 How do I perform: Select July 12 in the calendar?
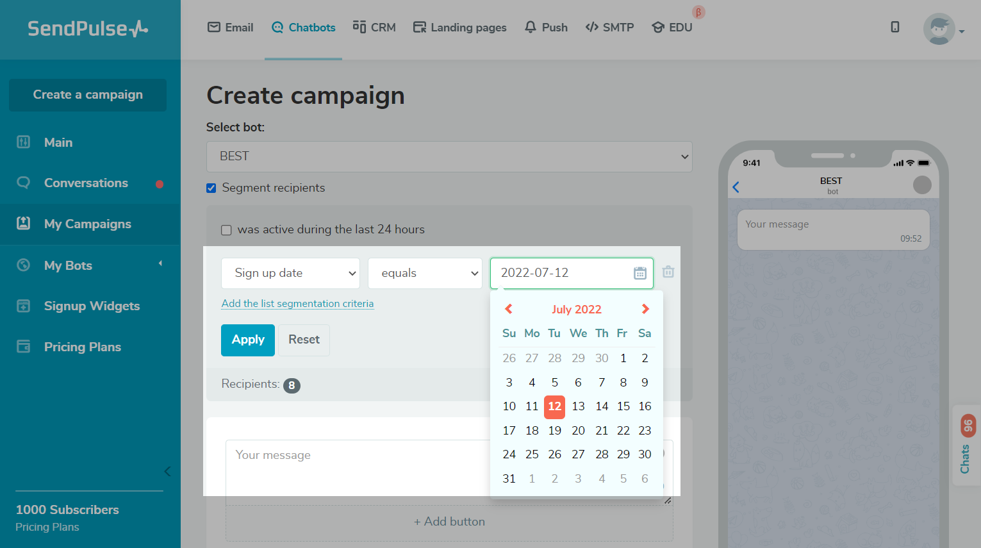point(554,406)
